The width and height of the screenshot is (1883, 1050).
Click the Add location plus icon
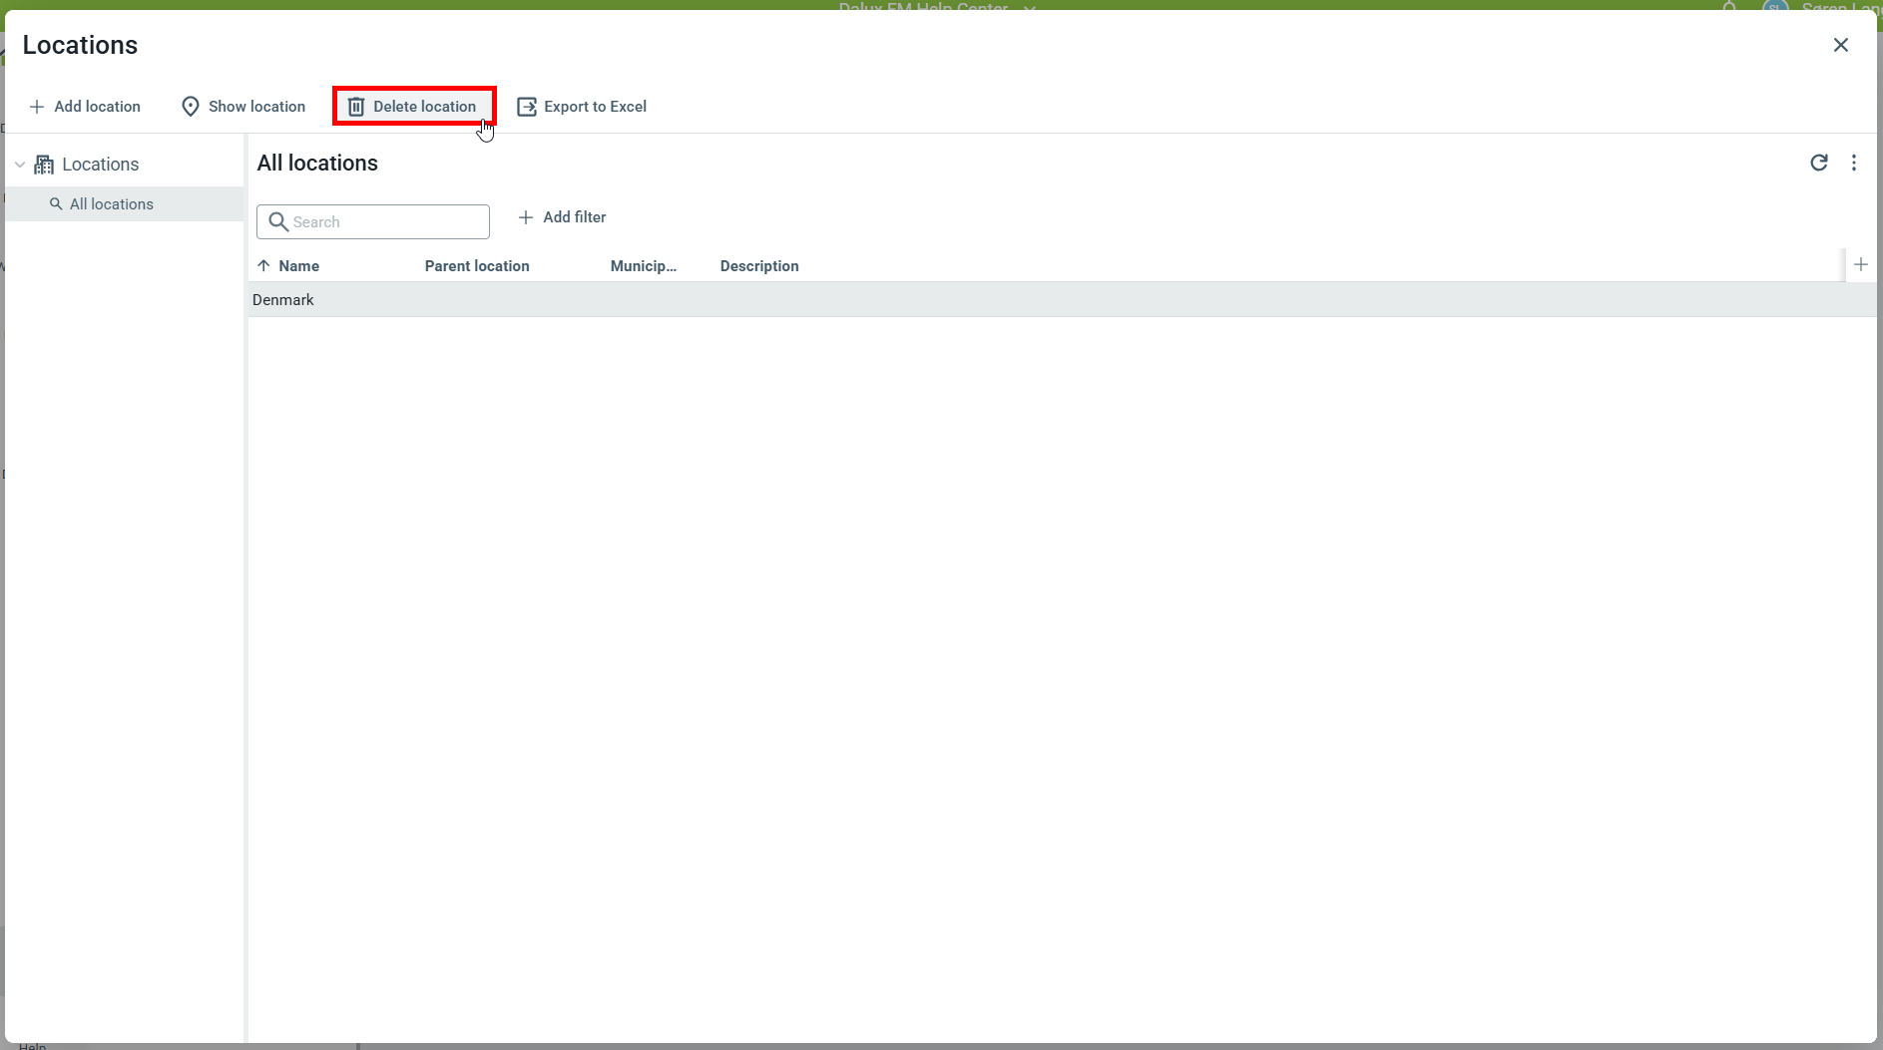click(37, 107)
